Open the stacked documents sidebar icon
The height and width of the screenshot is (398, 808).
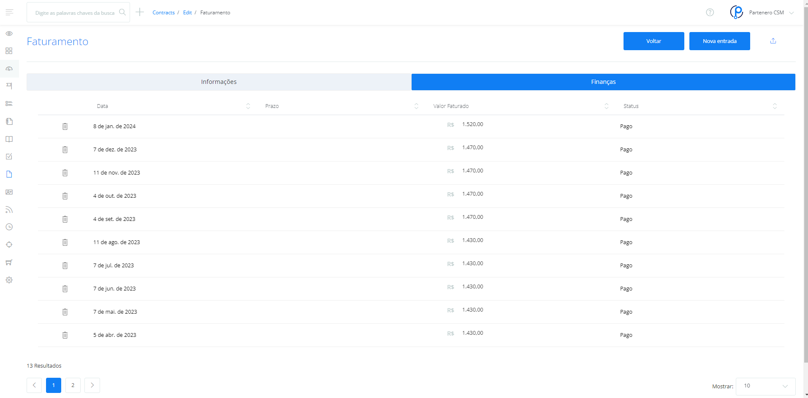click(9, 121)
